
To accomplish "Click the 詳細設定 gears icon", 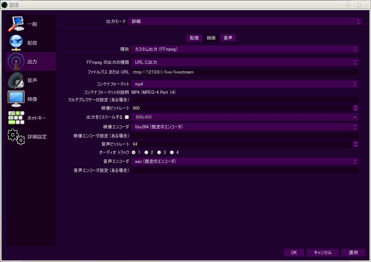I will (16, 137).
